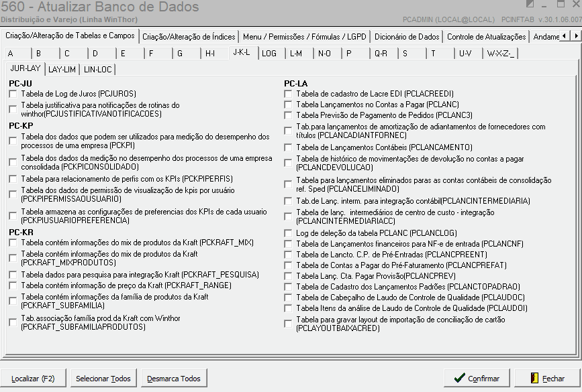Tick PCKPIPERMISSAOUSUARIO checkbox
Screen dimensions: 582x392
point(13,194)
